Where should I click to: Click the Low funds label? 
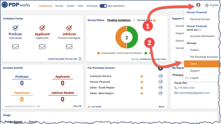[96, 107]
